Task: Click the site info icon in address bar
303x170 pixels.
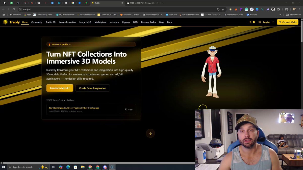Action: tap(20, 9)
